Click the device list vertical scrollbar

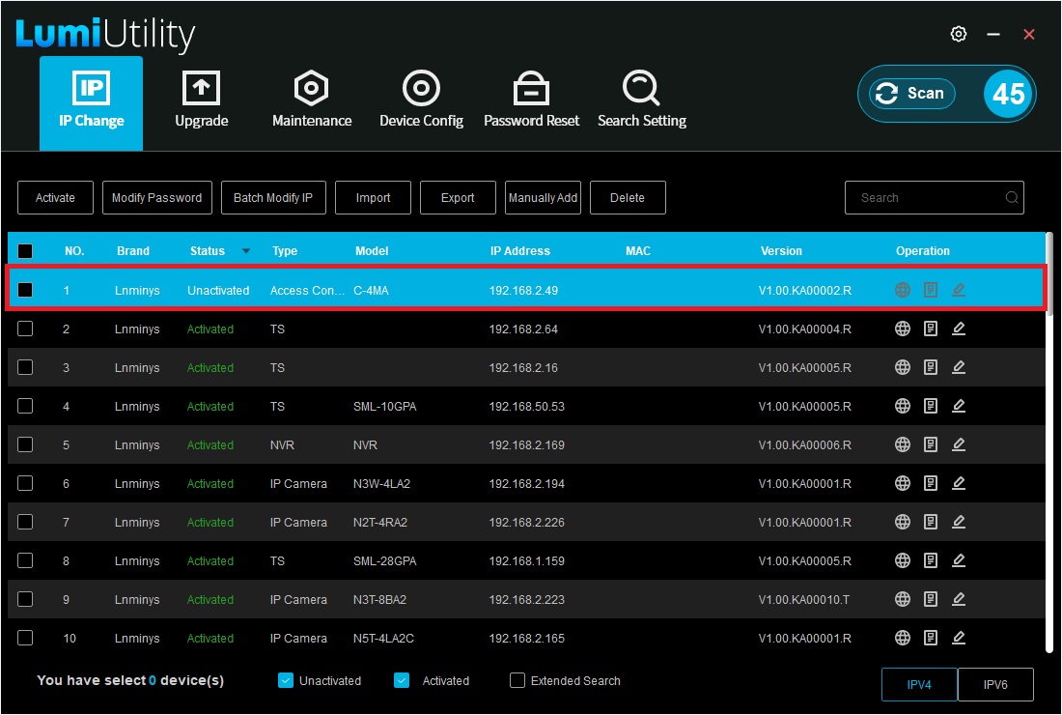[x=1049, y=442]
